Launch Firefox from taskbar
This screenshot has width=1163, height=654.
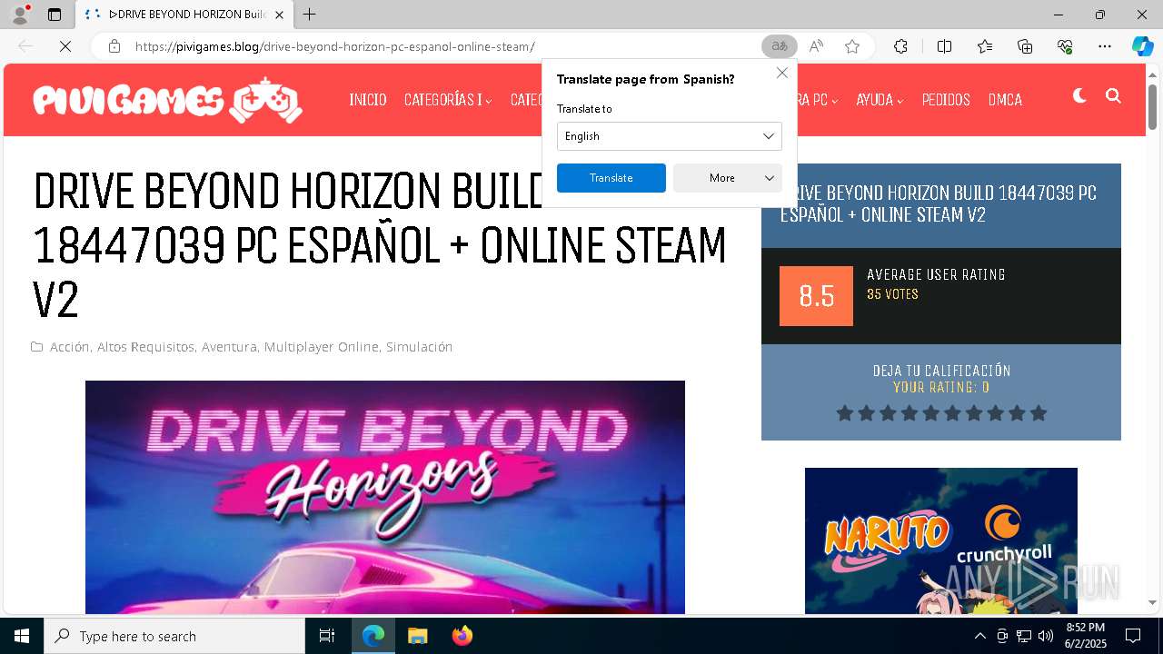pyautogui.click(x=462, y=636)
